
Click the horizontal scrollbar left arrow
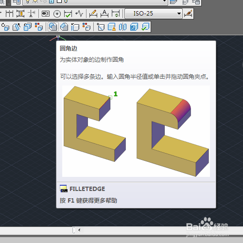pyautogui.click(x=79, y=230)
